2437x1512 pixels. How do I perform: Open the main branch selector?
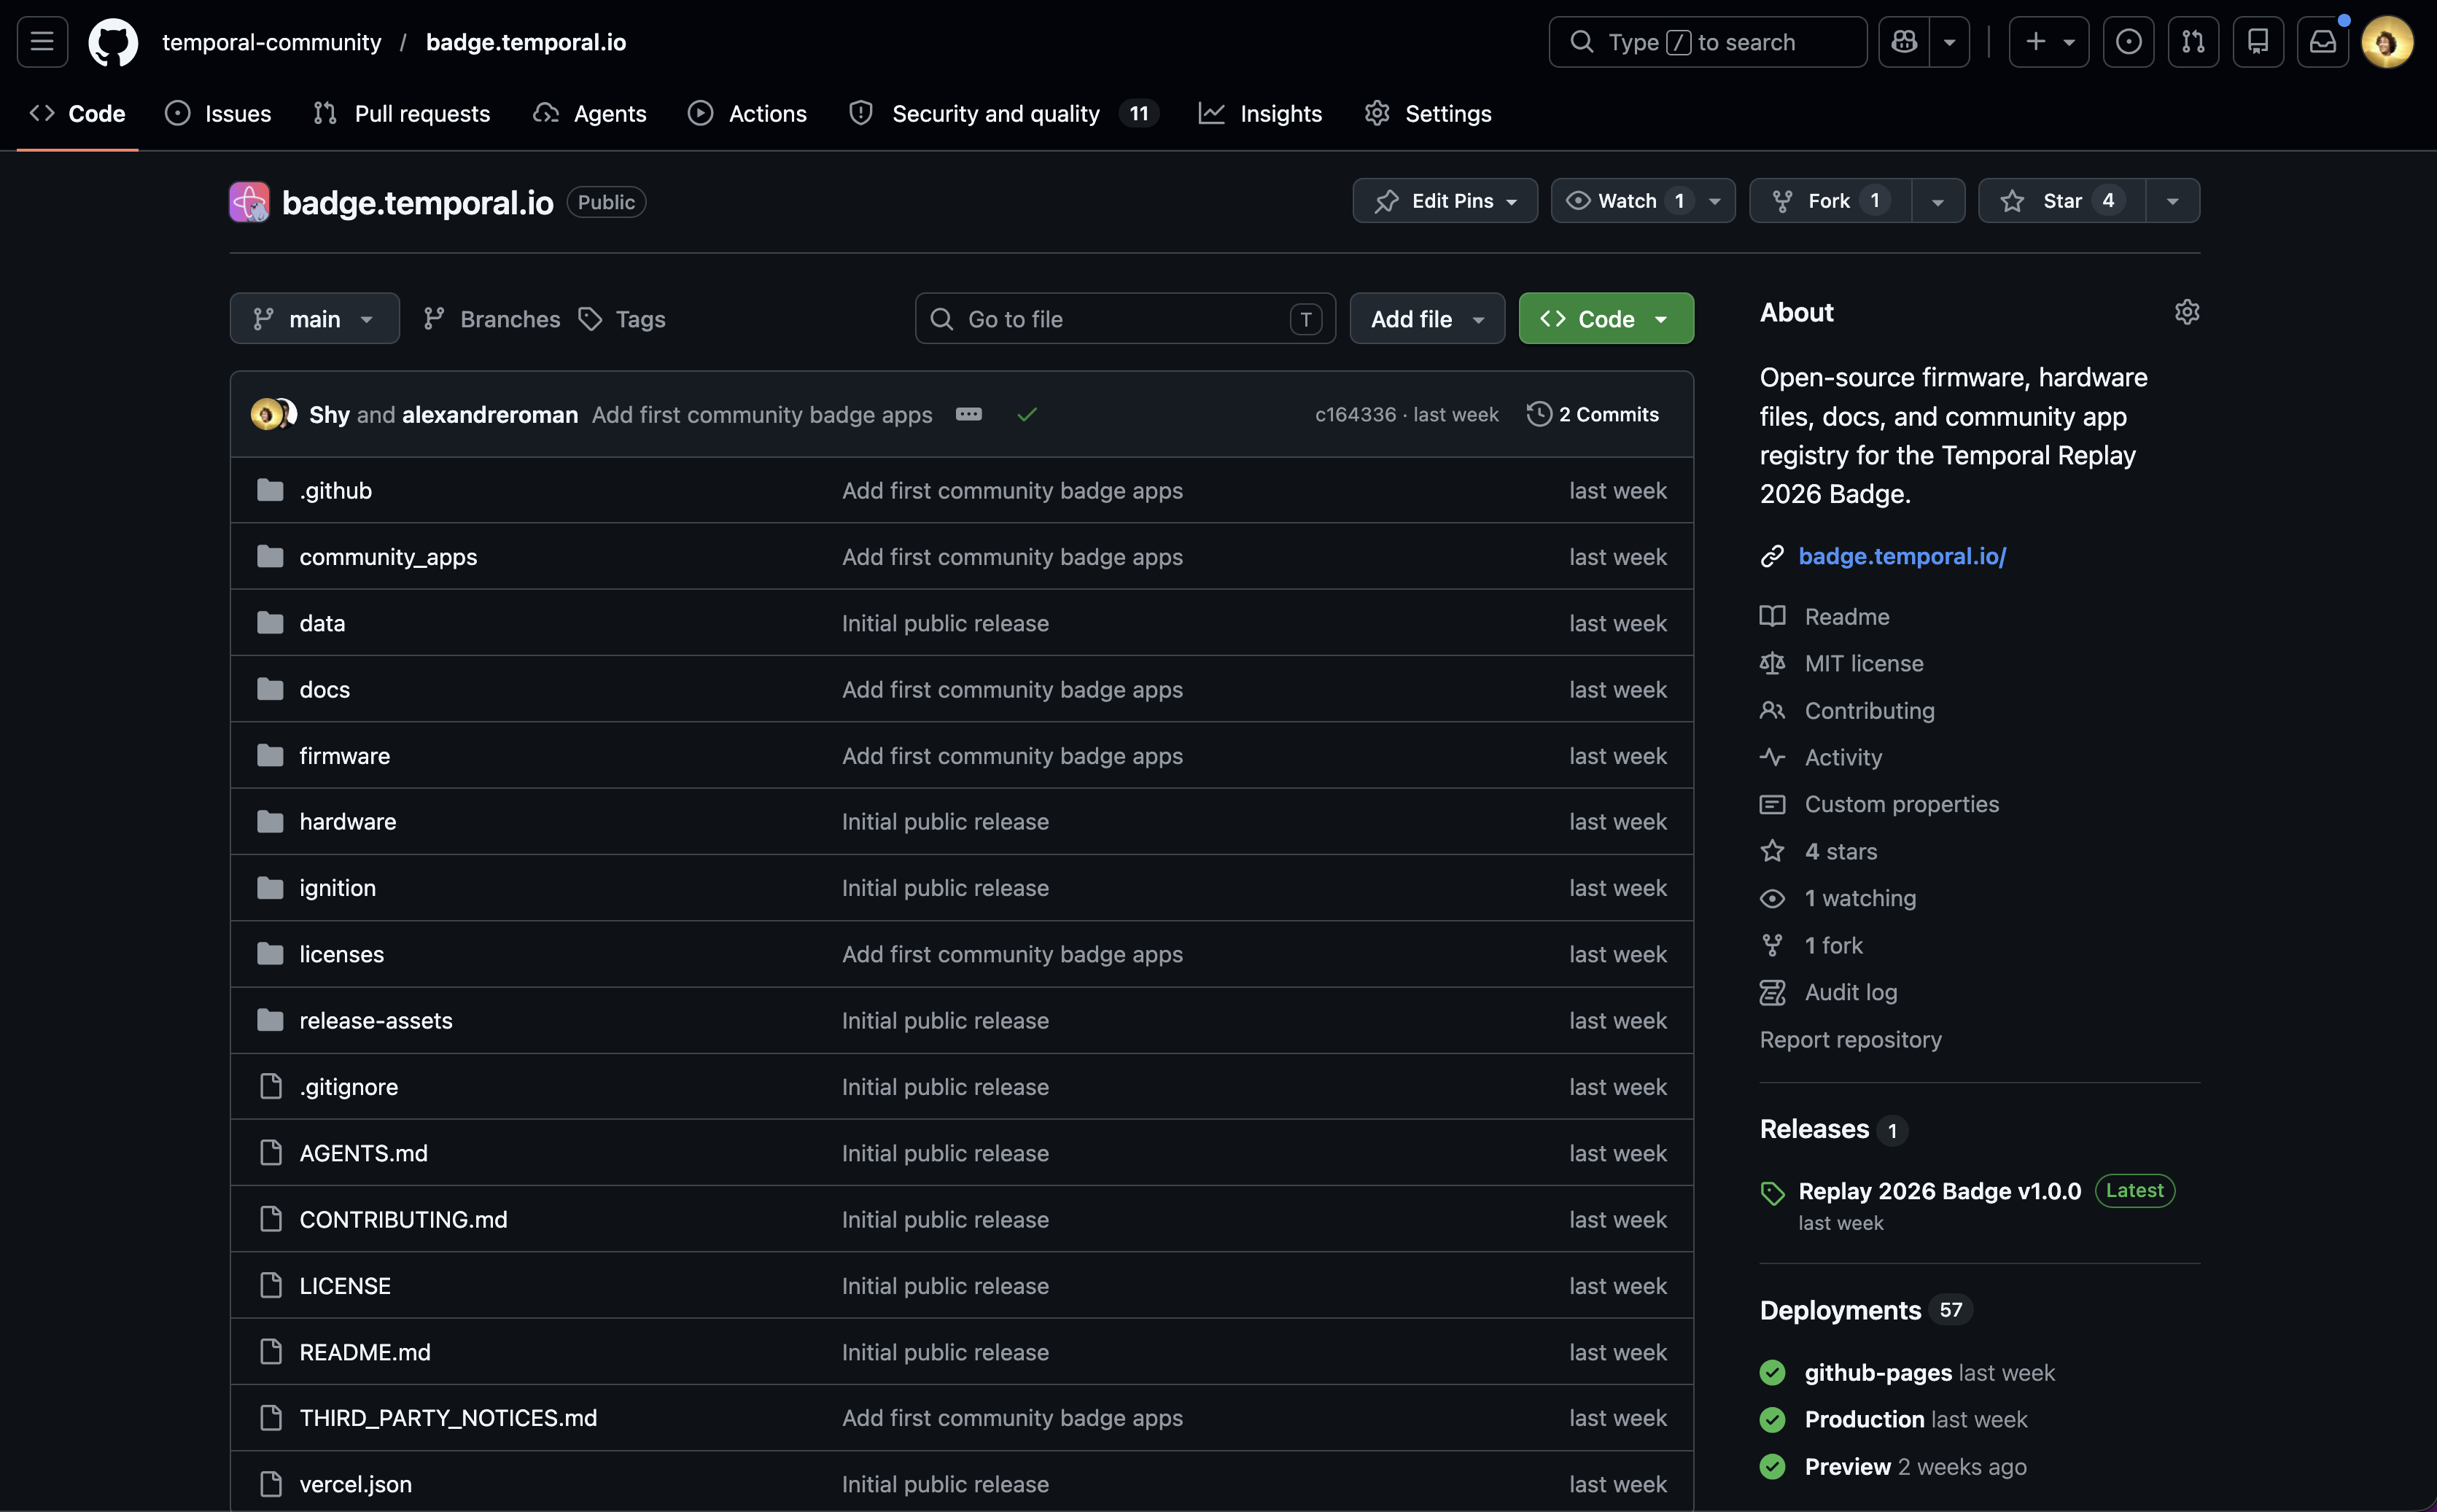(315, 319)
